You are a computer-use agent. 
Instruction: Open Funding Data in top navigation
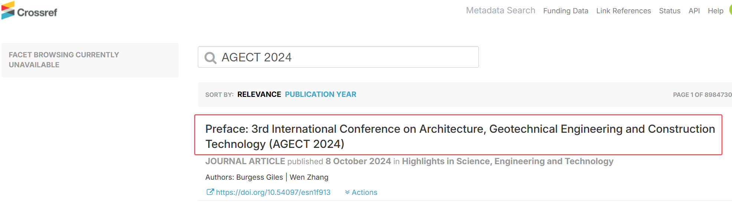coord(566,11)
